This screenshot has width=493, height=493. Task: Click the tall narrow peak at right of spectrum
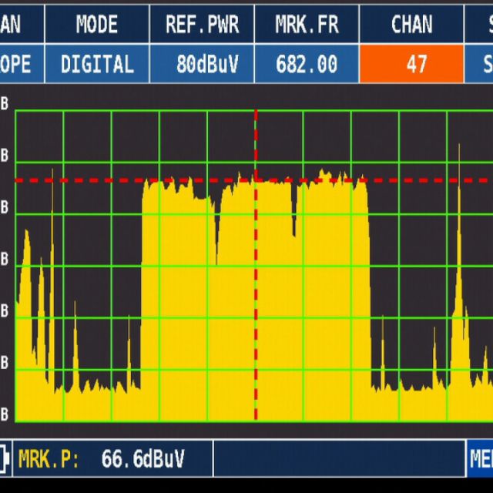click(x=459, y=231)
